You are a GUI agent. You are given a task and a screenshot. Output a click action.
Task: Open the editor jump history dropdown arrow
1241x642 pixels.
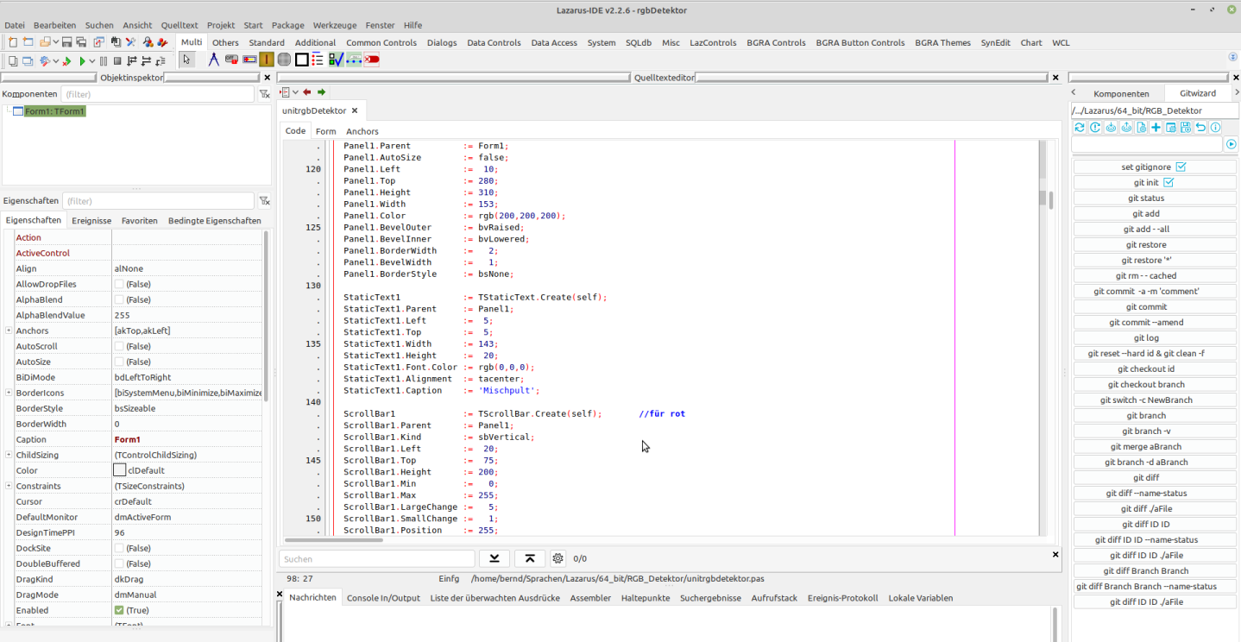295,92
